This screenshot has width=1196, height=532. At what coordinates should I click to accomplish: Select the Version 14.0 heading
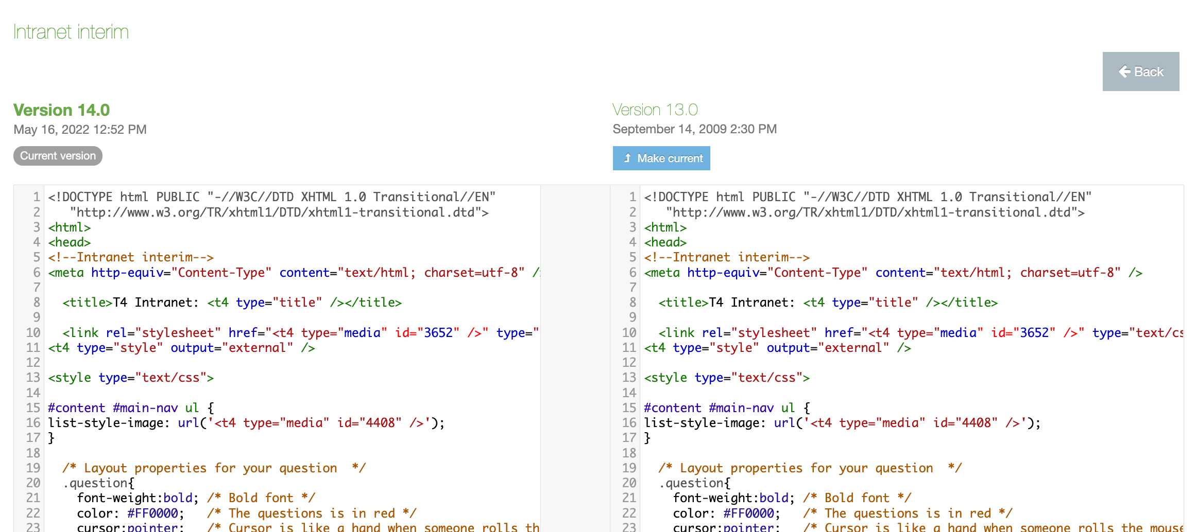[61, 110]
